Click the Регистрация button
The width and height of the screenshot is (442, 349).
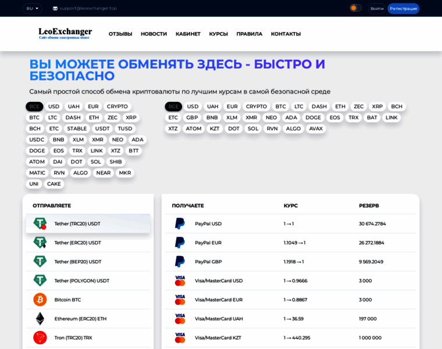[x=404, y=9]
